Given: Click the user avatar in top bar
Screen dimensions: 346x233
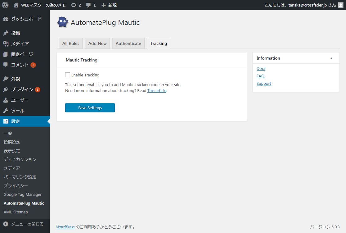Looking at the screenshot, I should tap(340, 5).
